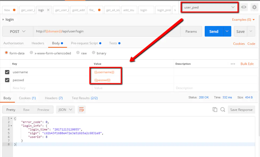Switch to Authorization tab
This screenshot has height=157, width=260.
pyautogui.click(x=14, y=43)
